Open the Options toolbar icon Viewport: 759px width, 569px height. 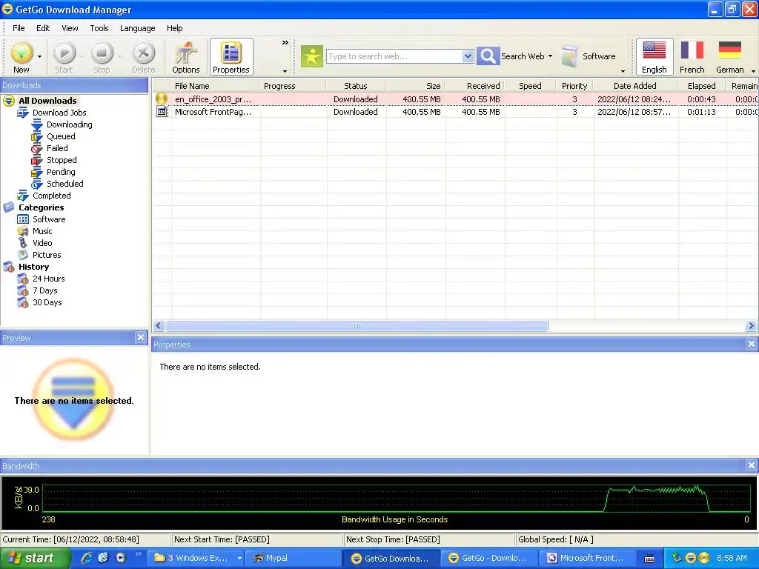186,53
